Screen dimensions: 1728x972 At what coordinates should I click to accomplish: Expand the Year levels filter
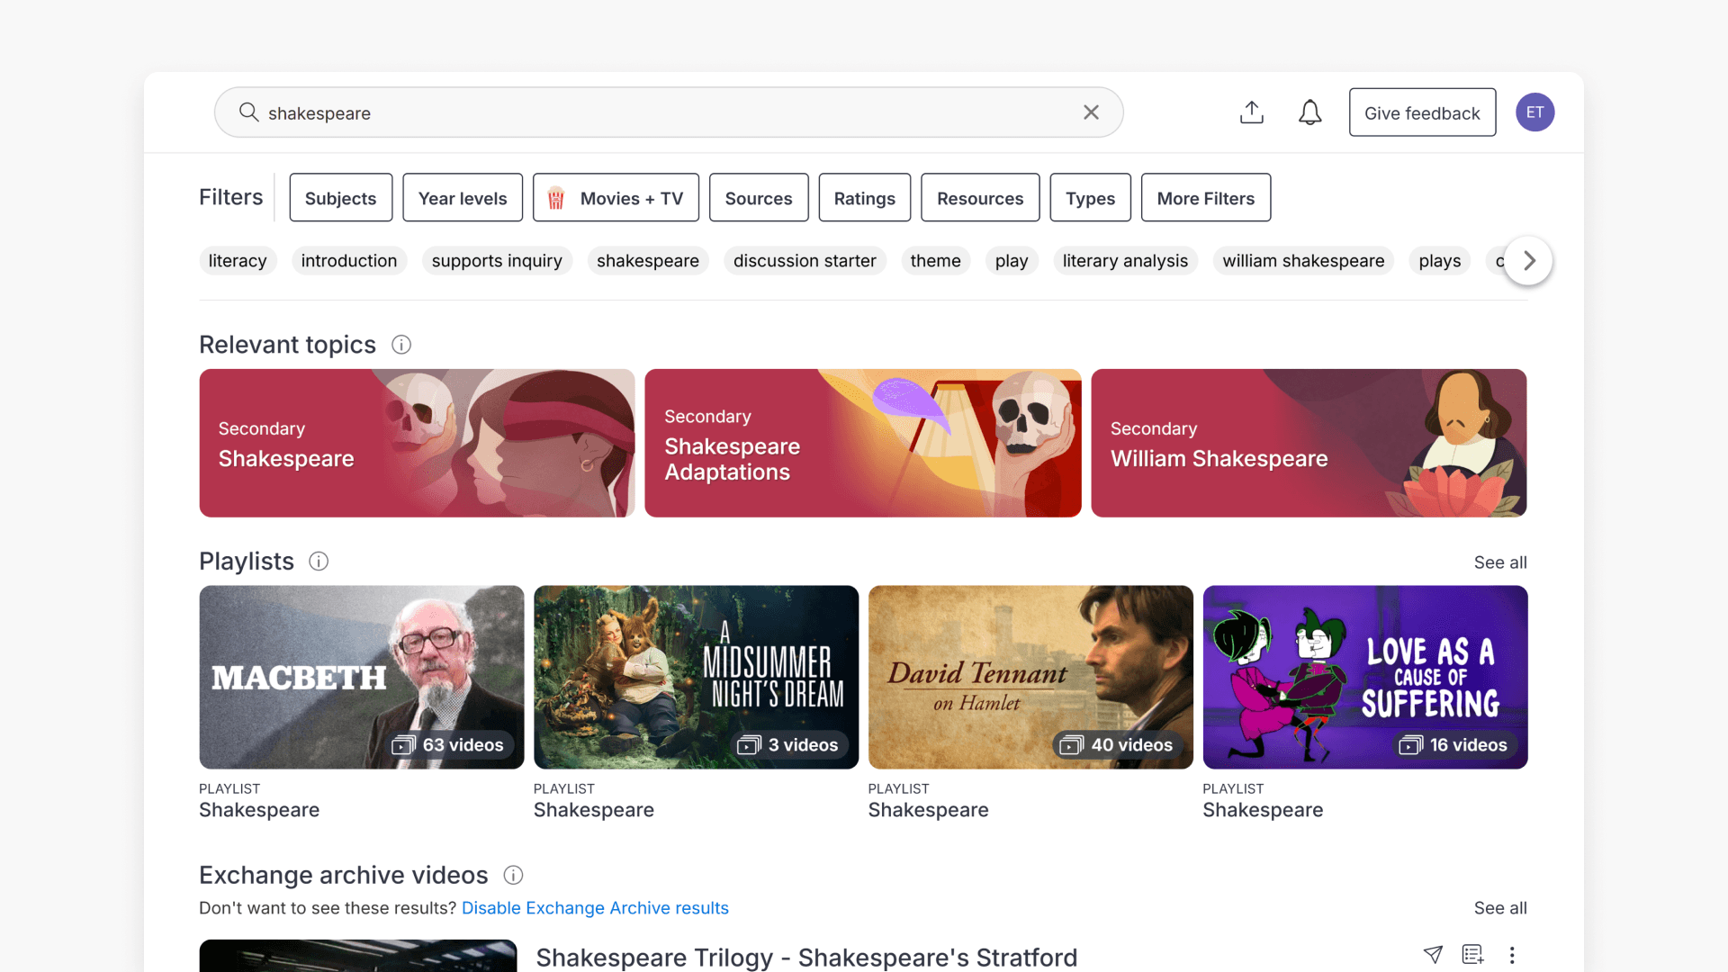click(463, 198)
